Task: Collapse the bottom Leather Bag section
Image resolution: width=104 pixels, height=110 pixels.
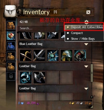Action: [86, 89]
